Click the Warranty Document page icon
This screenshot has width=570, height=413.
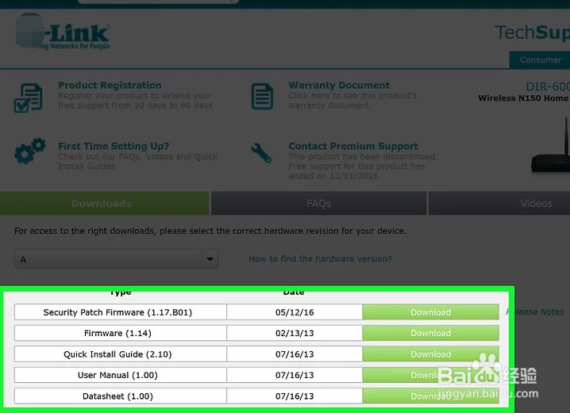tap(262, 96)
